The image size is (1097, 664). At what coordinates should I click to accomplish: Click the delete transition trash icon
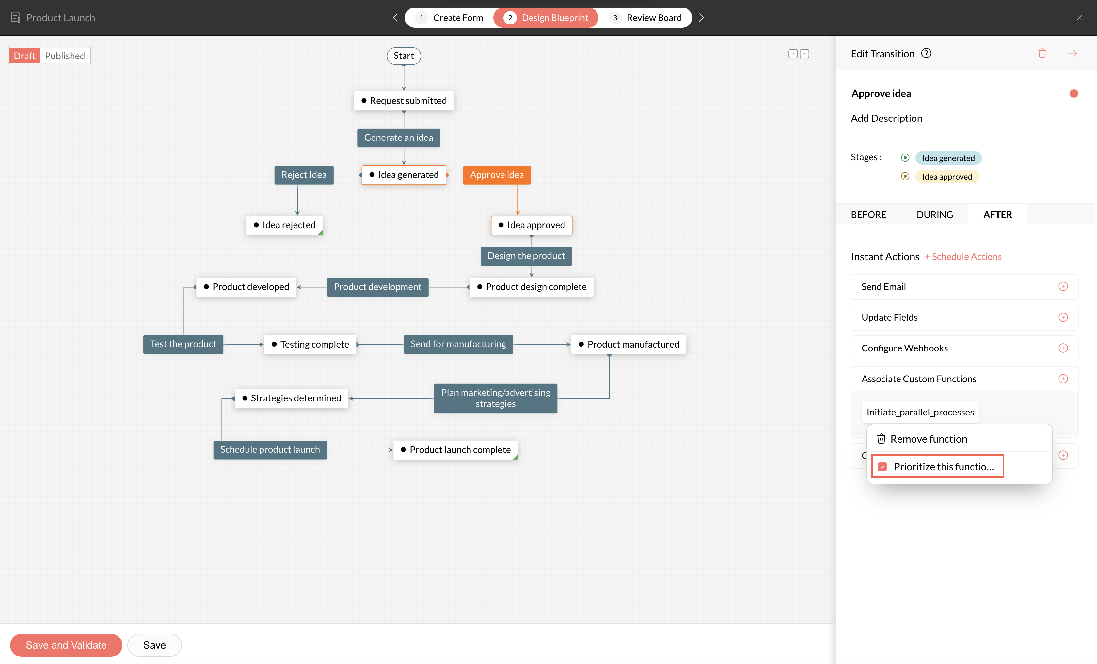pyautogui.click(x=1042, y=54)
